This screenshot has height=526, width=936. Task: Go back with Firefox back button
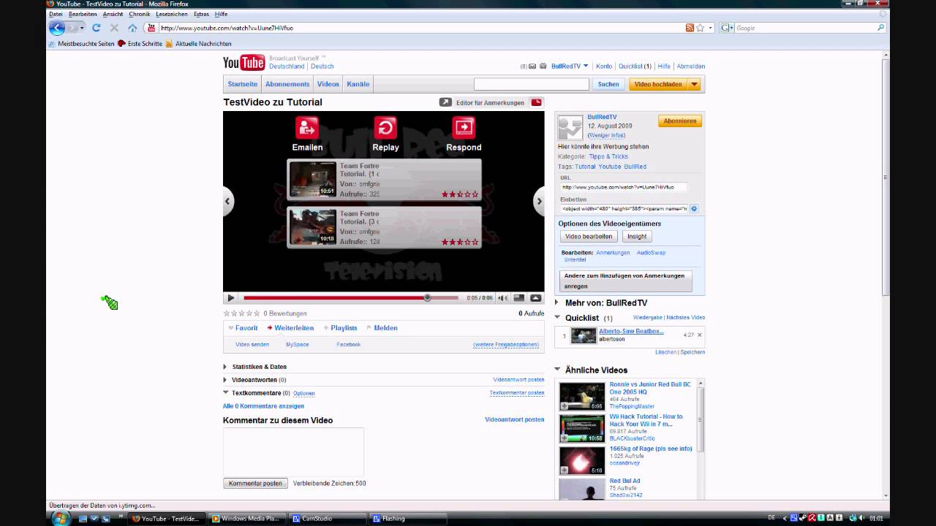coord(57,28)
